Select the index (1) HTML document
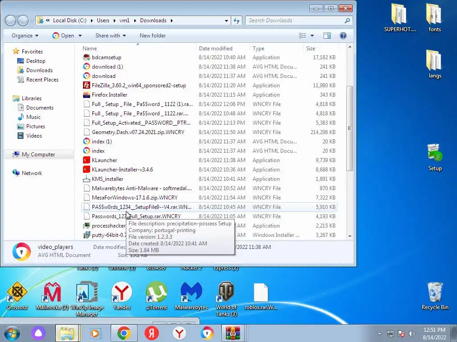The image size is (457, 342). (102, 141)
